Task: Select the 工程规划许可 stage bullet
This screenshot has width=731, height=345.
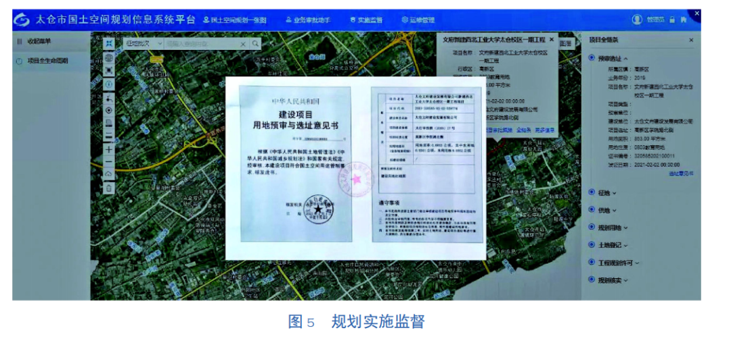Action: pos(592,262)
